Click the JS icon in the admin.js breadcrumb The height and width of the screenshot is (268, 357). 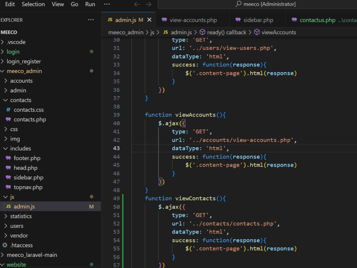(166, 32)
